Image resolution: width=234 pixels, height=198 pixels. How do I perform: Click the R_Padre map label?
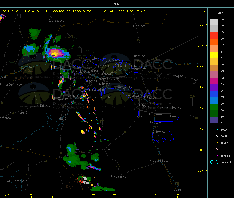(149, 98)
